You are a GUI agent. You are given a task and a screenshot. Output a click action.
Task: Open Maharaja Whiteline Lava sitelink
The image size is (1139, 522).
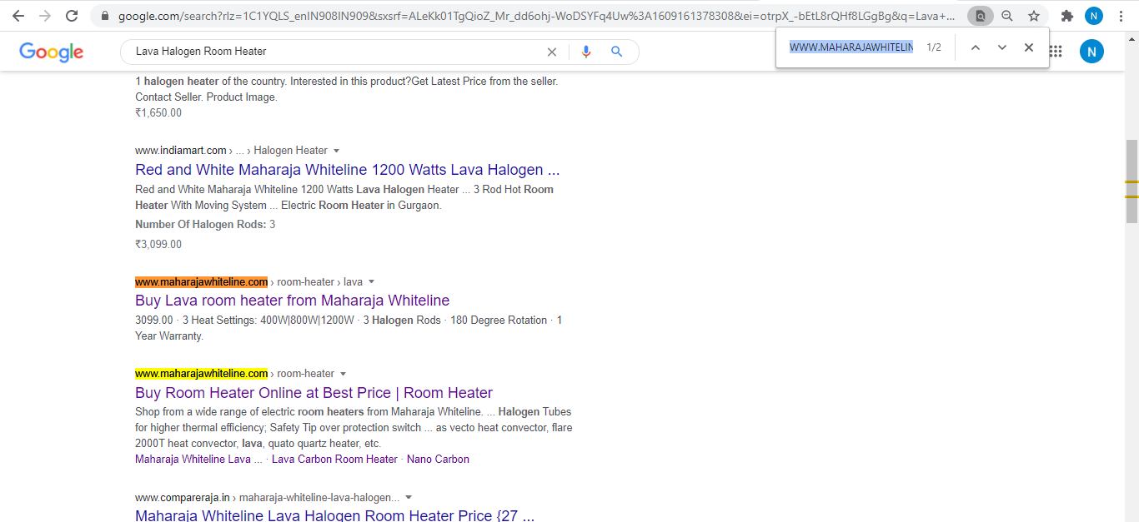click(198, 460)
